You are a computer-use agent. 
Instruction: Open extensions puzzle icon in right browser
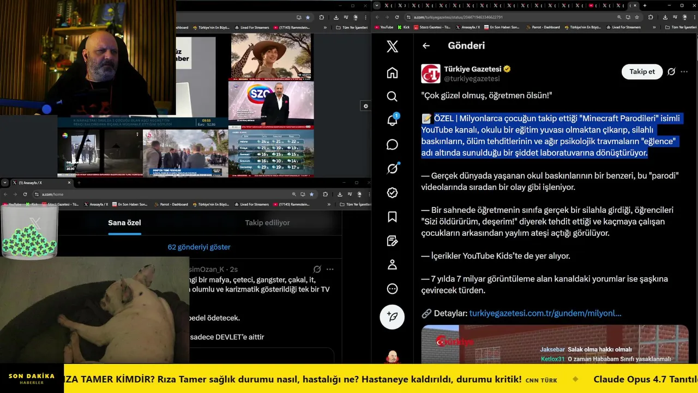pos(651,17)
